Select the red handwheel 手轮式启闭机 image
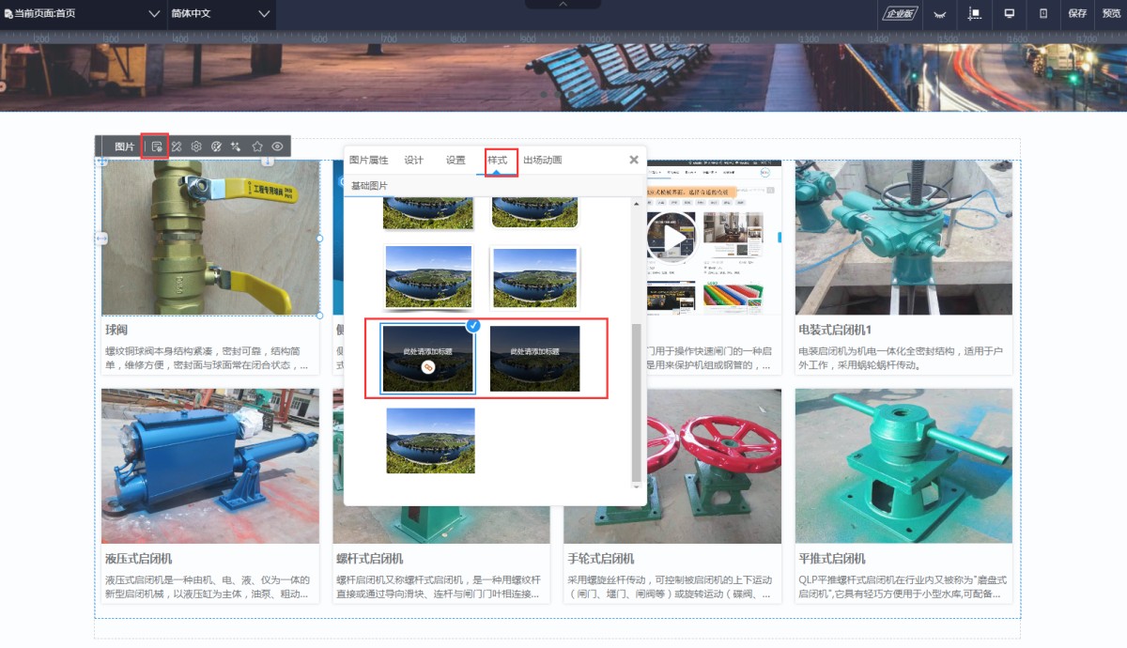The image size is (1127, 648). [672, 466]
